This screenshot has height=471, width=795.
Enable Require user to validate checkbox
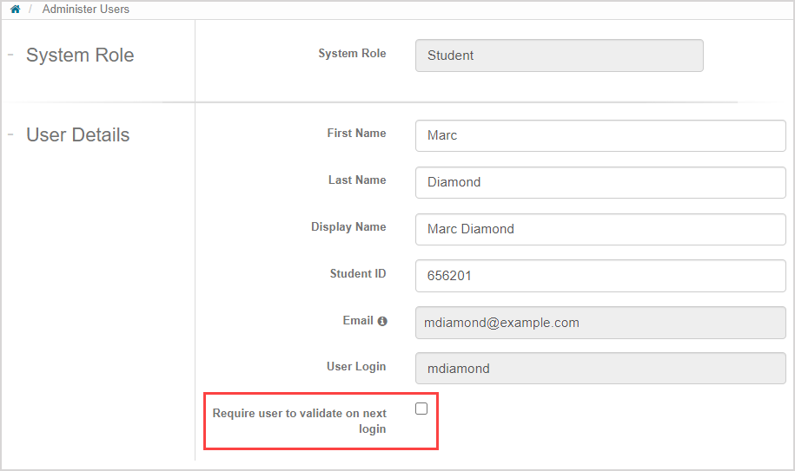click(x=421, y=409)
